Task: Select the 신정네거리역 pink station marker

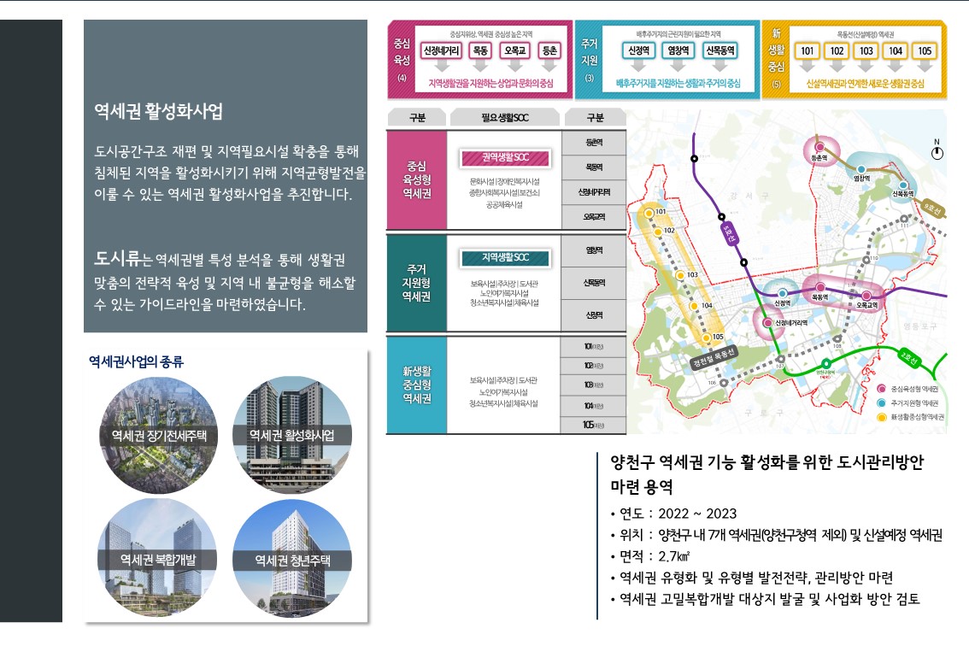Action: click(768, 323)
